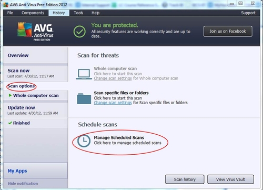The image size is (263, 190).
Task: Click the green protected checkmark icon
Action: point(79,32)
